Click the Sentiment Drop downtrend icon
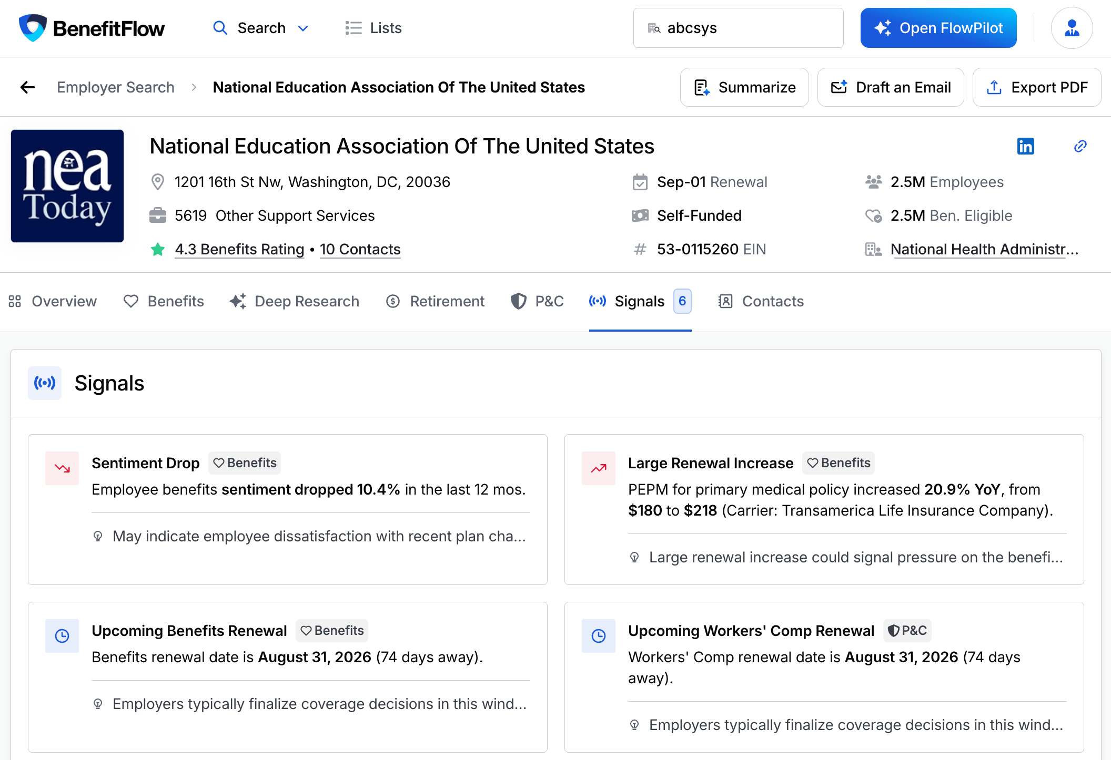 pyautogui.click(x=62, y=468)
